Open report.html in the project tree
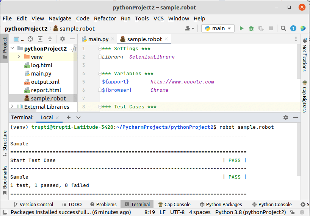Screen dimensions: 310x216 click(x=46, y=90)
